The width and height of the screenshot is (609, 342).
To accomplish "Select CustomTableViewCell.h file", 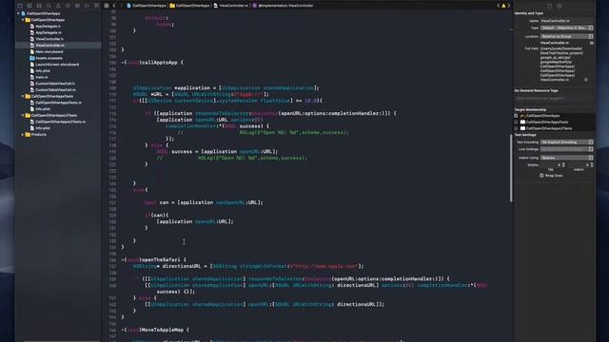I will [55, 84].
